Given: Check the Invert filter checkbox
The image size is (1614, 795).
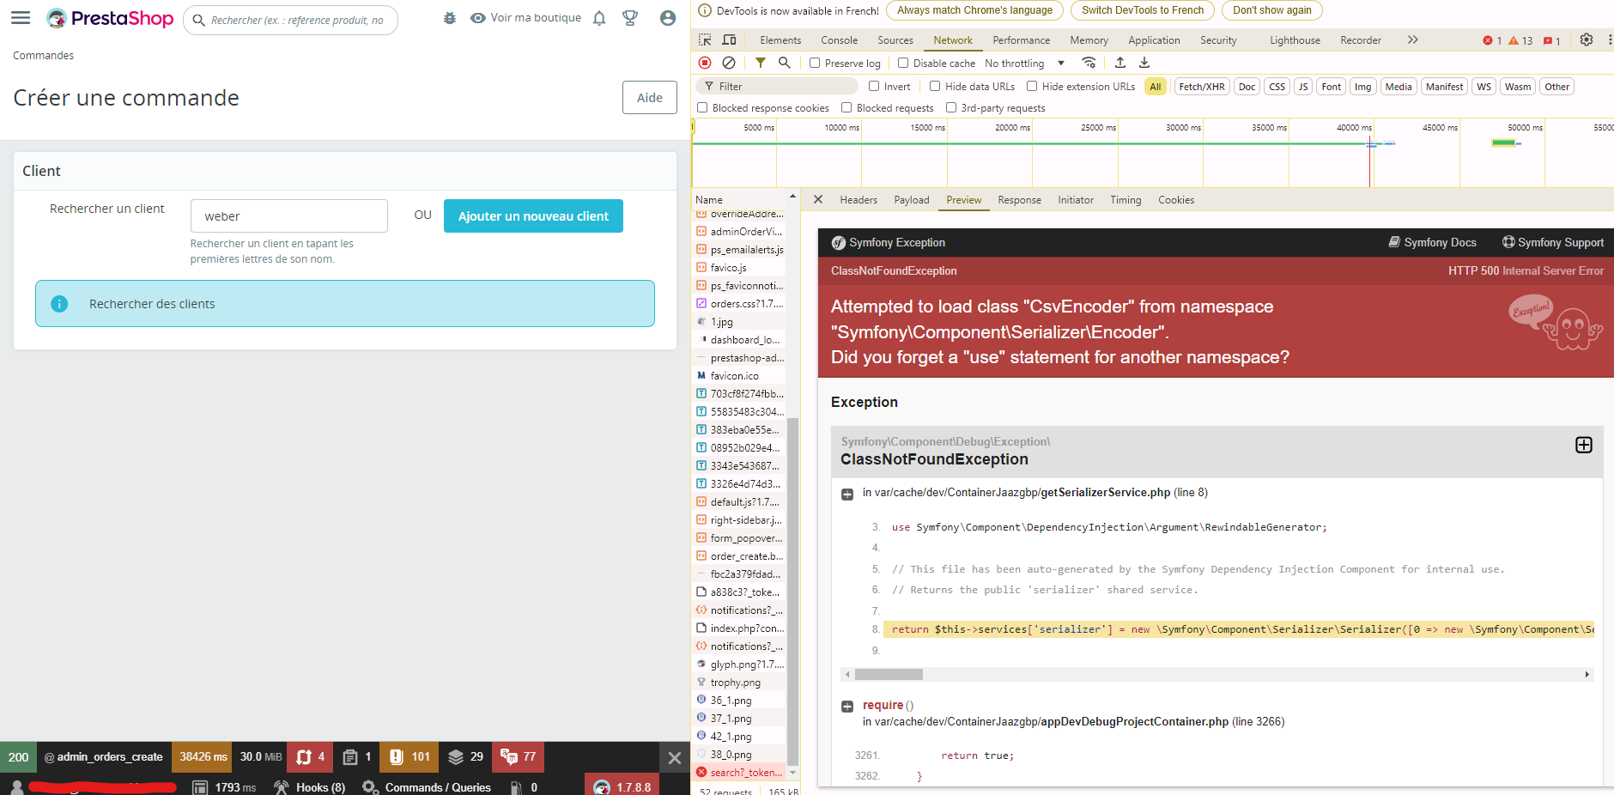Looking at the screenshot, I should coord(874,86).
